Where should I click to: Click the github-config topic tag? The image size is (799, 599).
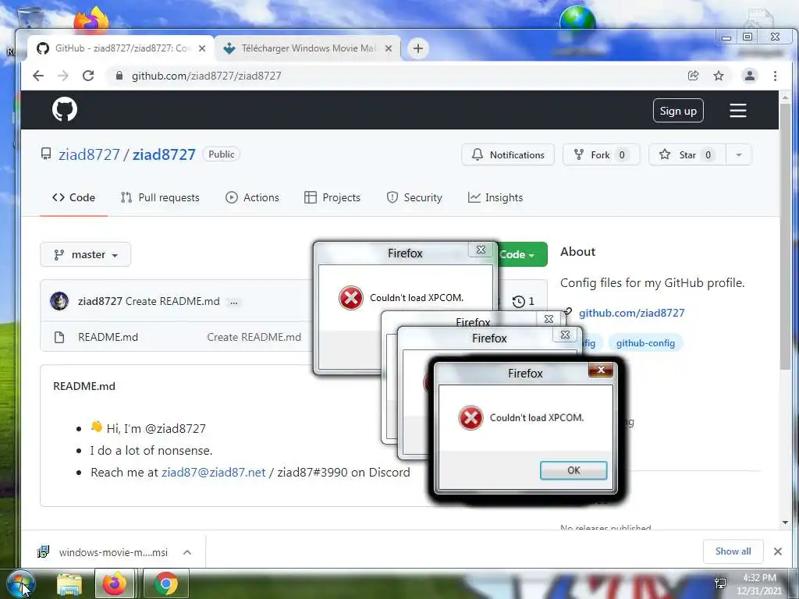[x=645, y=343]
